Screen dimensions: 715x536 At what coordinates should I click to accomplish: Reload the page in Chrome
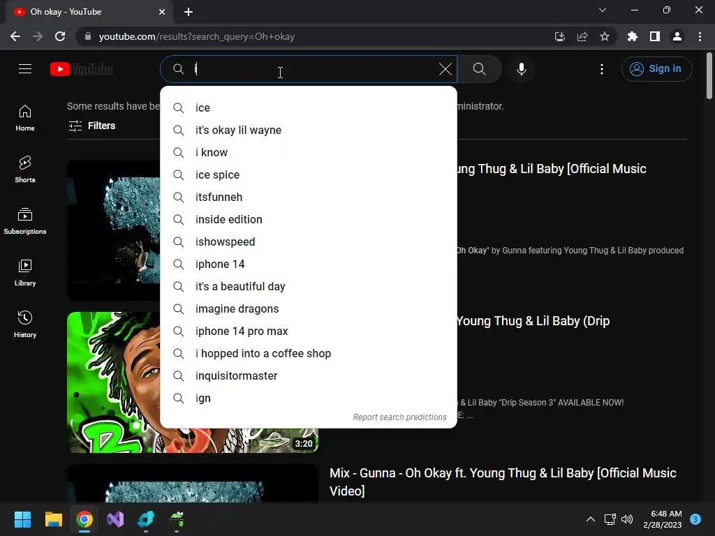point(60,36)
